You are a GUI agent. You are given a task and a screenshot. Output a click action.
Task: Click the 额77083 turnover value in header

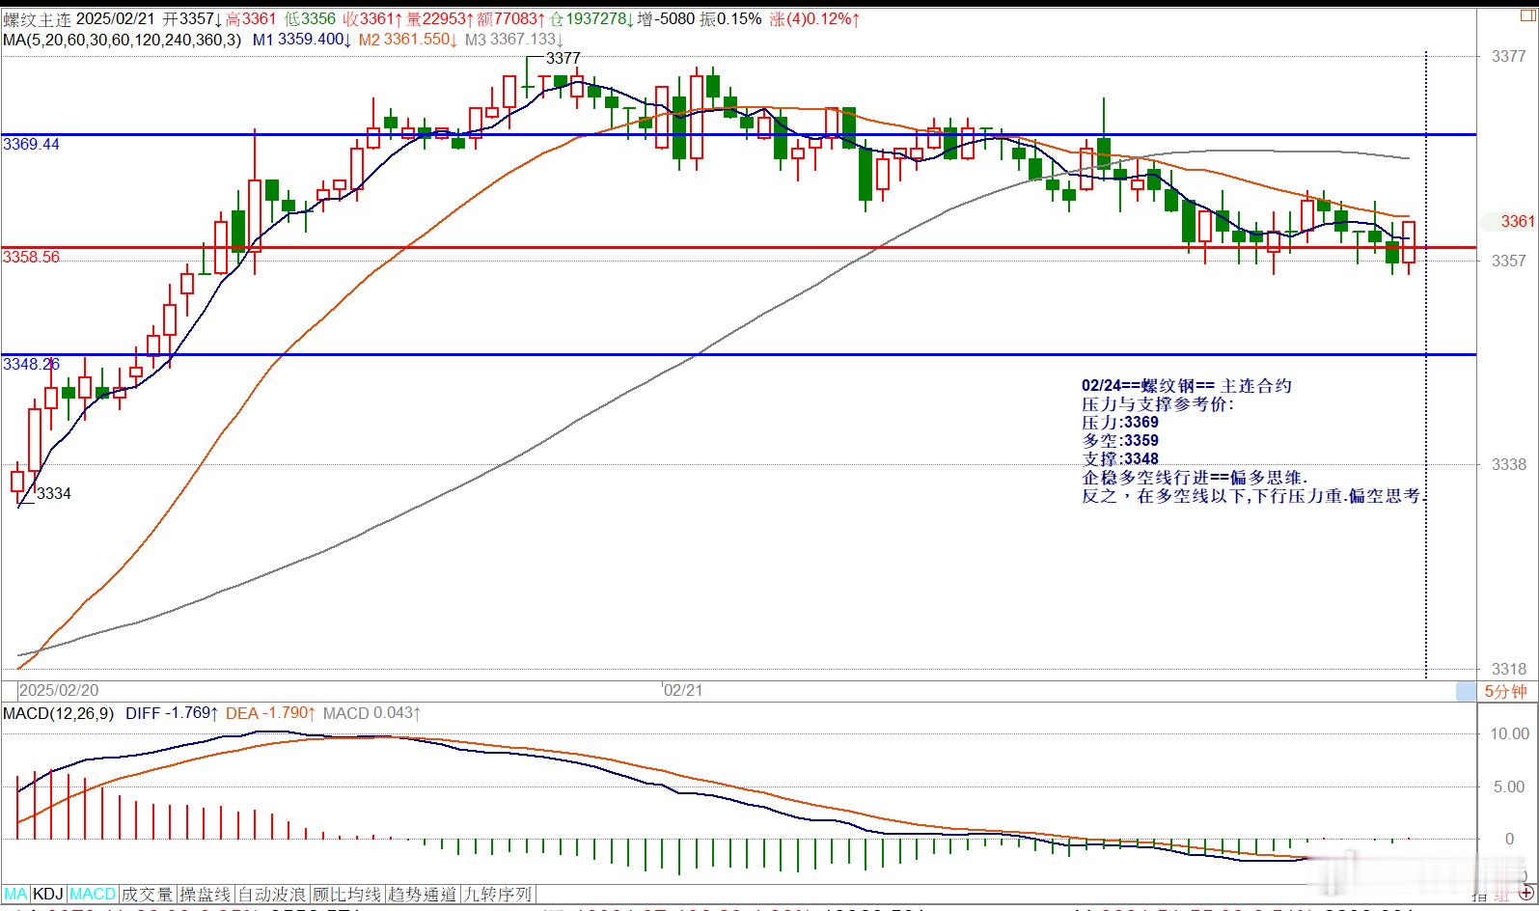pos(511,18)
